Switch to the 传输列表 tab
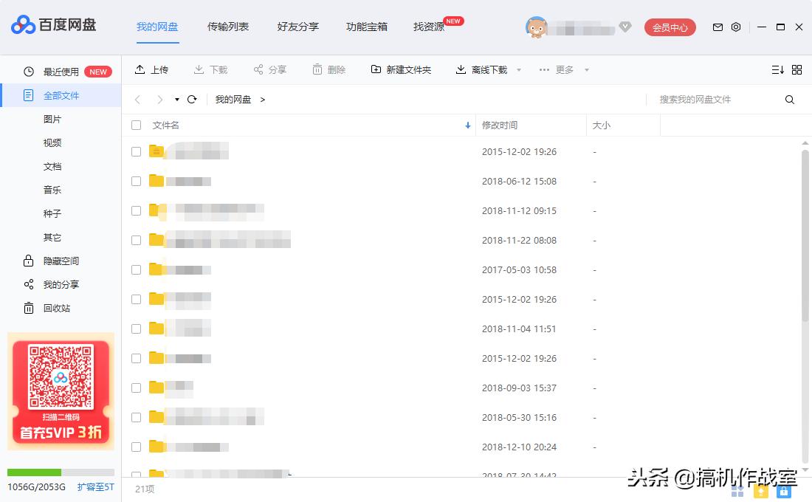 227,27
